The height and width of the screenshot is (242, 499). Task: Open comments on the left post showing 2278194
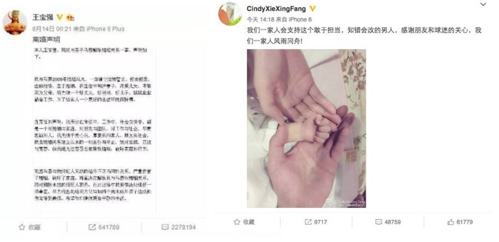pos(179,227)
